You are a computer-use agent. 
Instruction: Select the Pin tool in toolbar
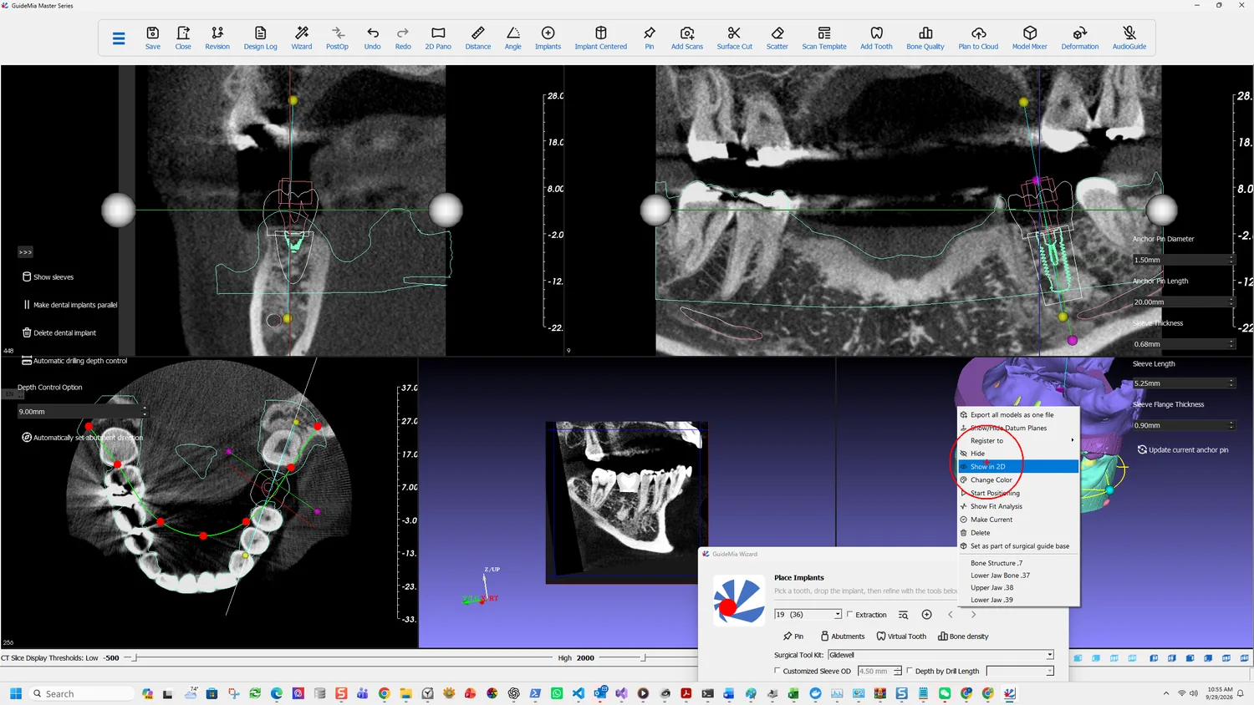[x=650, y=38]
